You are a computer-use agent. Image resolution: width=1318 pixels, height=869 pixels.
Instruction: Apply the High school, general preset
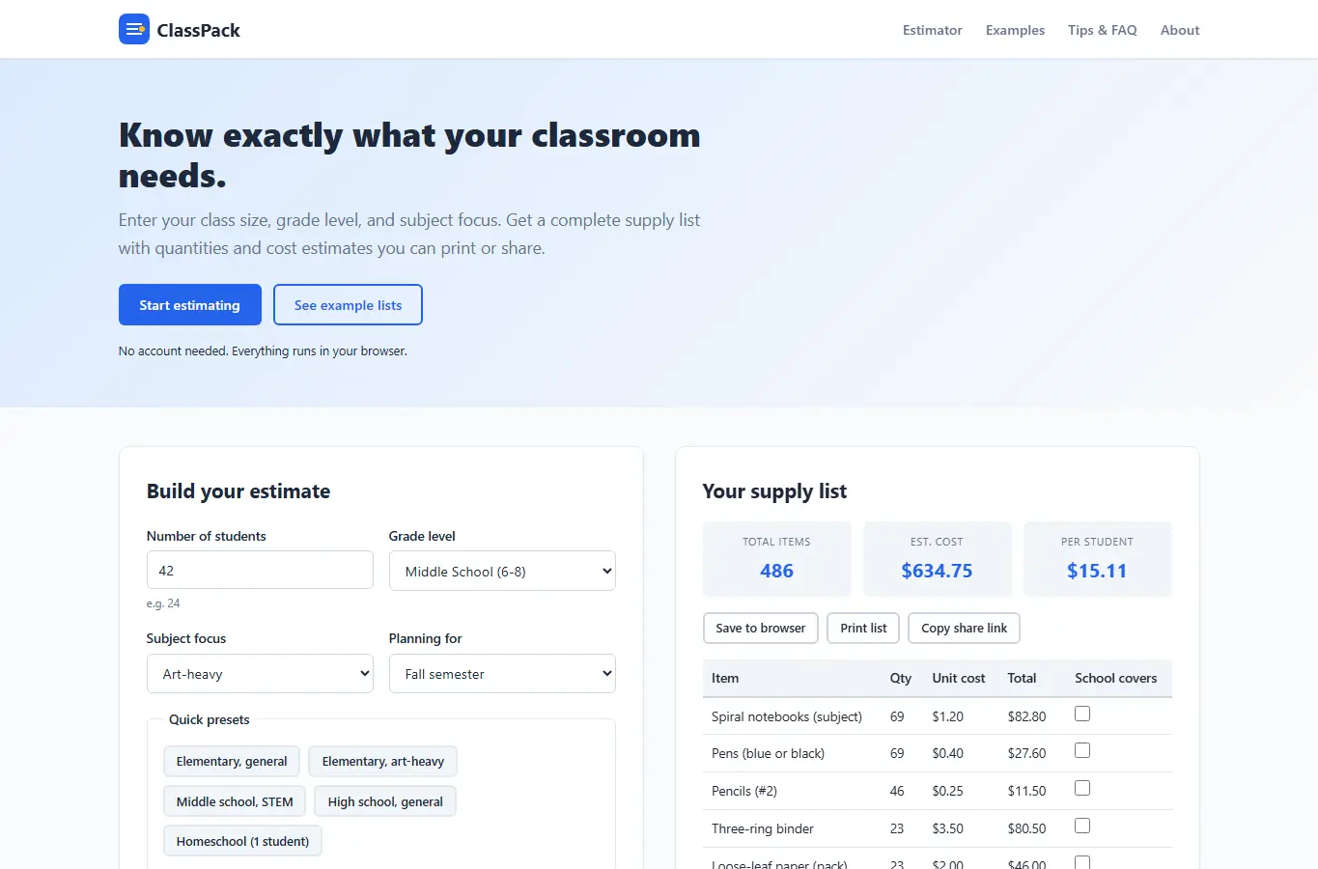click(x=385, y=801)
